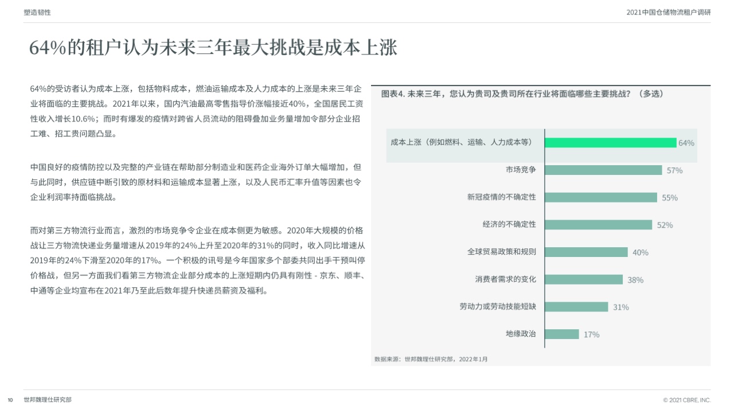Click the chart title '图表4. 未来三年…'
Screen dimensions: 734x413
(522, 94)
